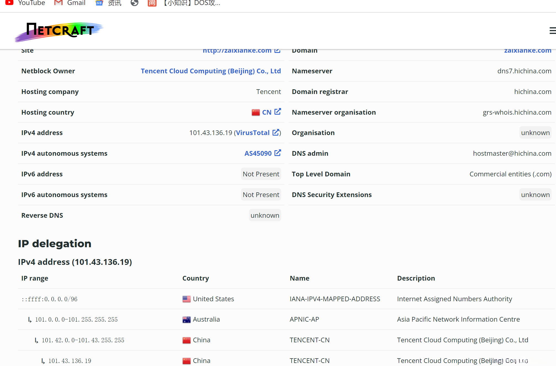
Task: Click the China flag in Hosting country
Action: [256, 112]
